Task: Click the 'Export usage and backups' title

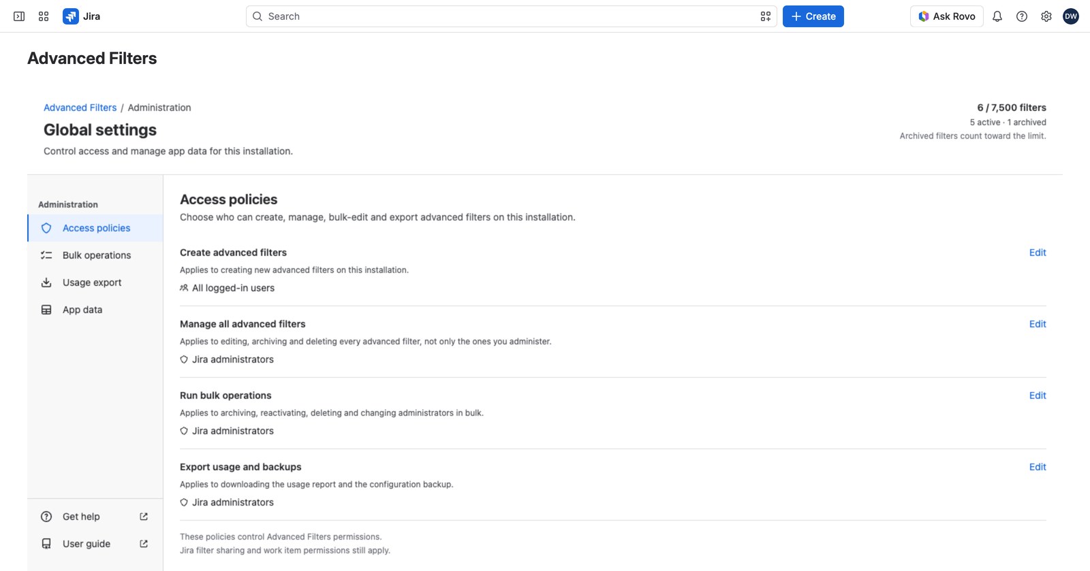Action: pos(240,467)
